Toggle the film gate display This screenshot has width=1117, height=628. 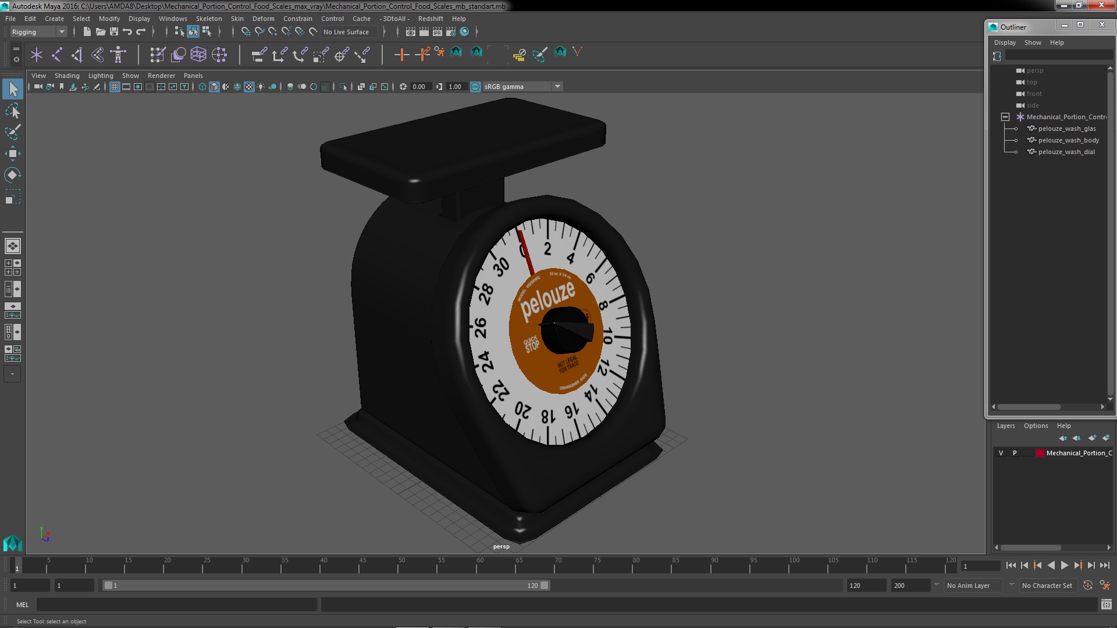126,87
